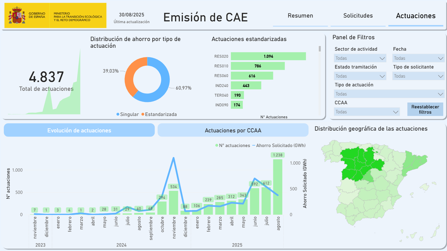The width and height of the screenshot is (447, 251).
Task: Click the agosto 2025 bar labeled 1.238
Action: pyautogui.click(x=278, y=187)
